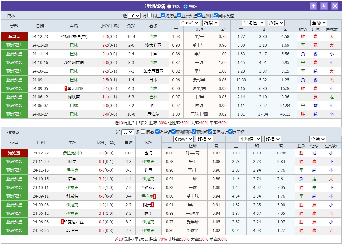Image resolution: width=342 pixels, height=244 pixels.
Task: Enable the 同主 checkbox for 巴林
Action: point(149,15)
